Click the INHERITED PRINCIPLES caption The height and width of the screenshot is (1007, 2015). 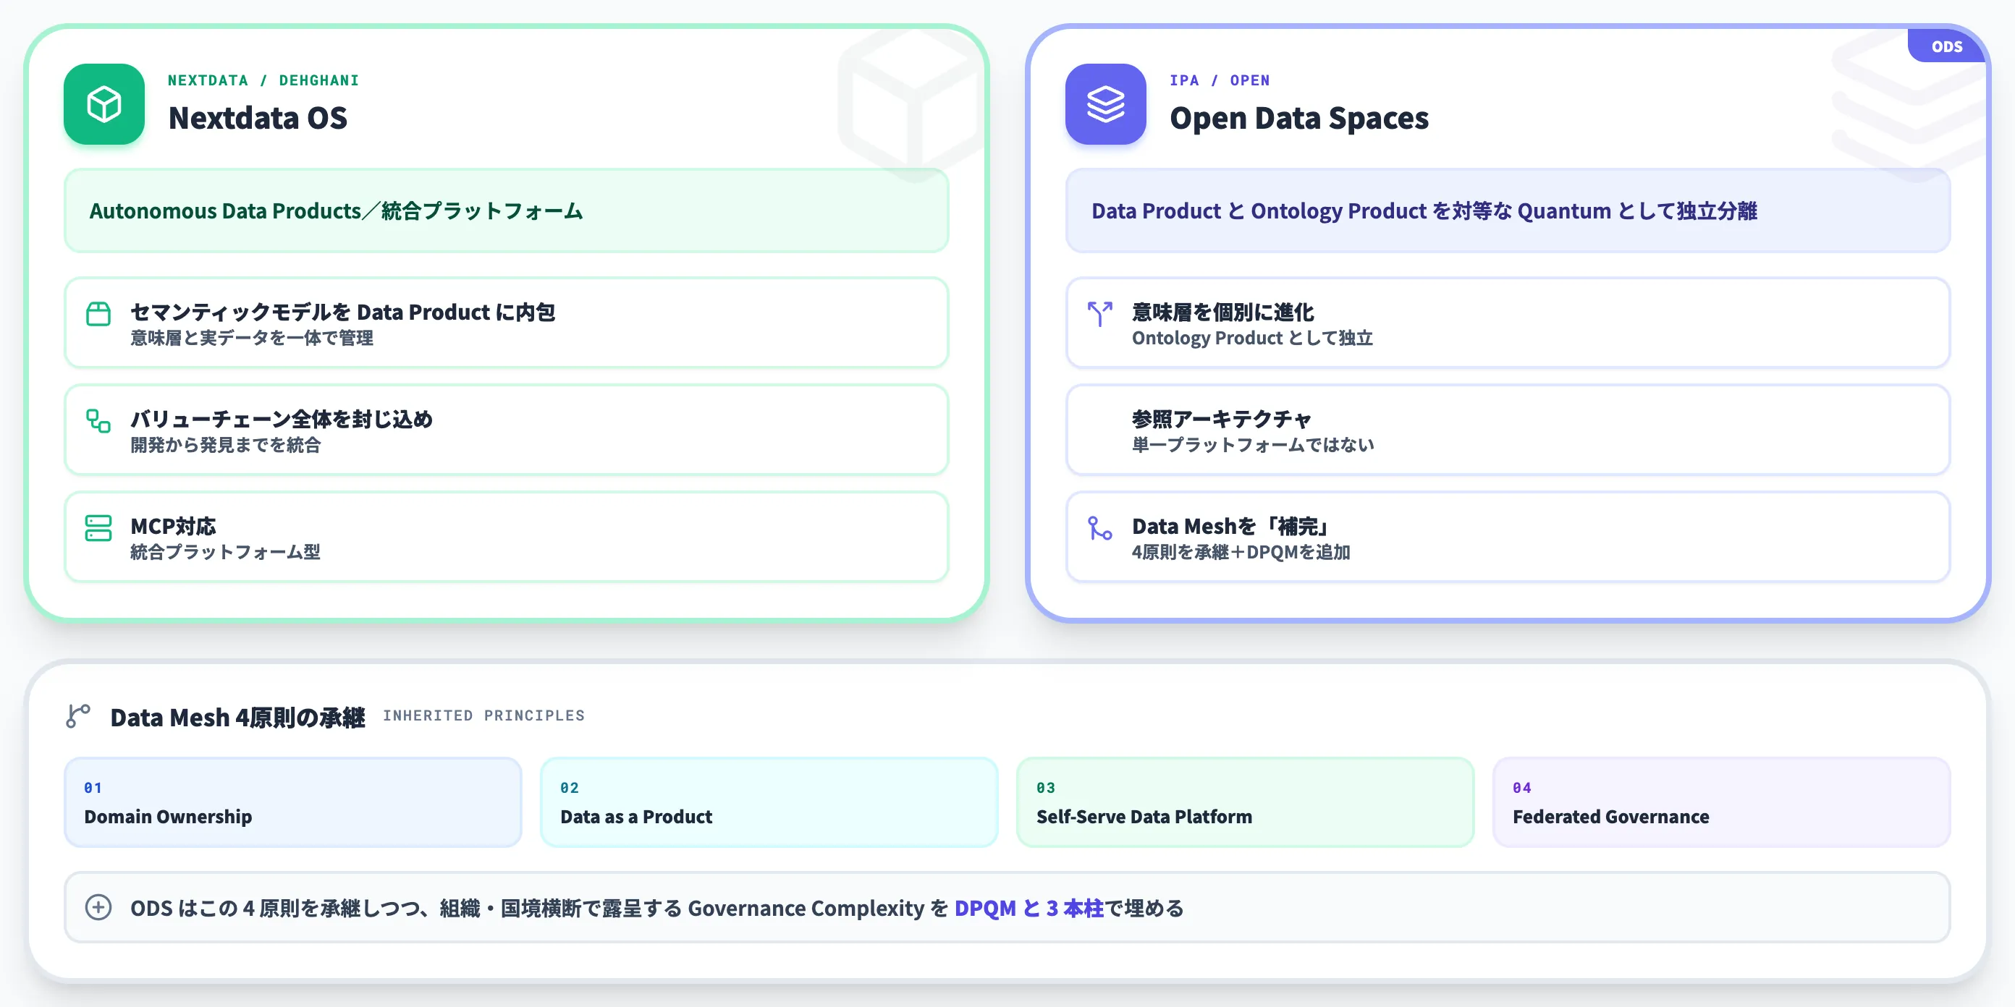483,715
